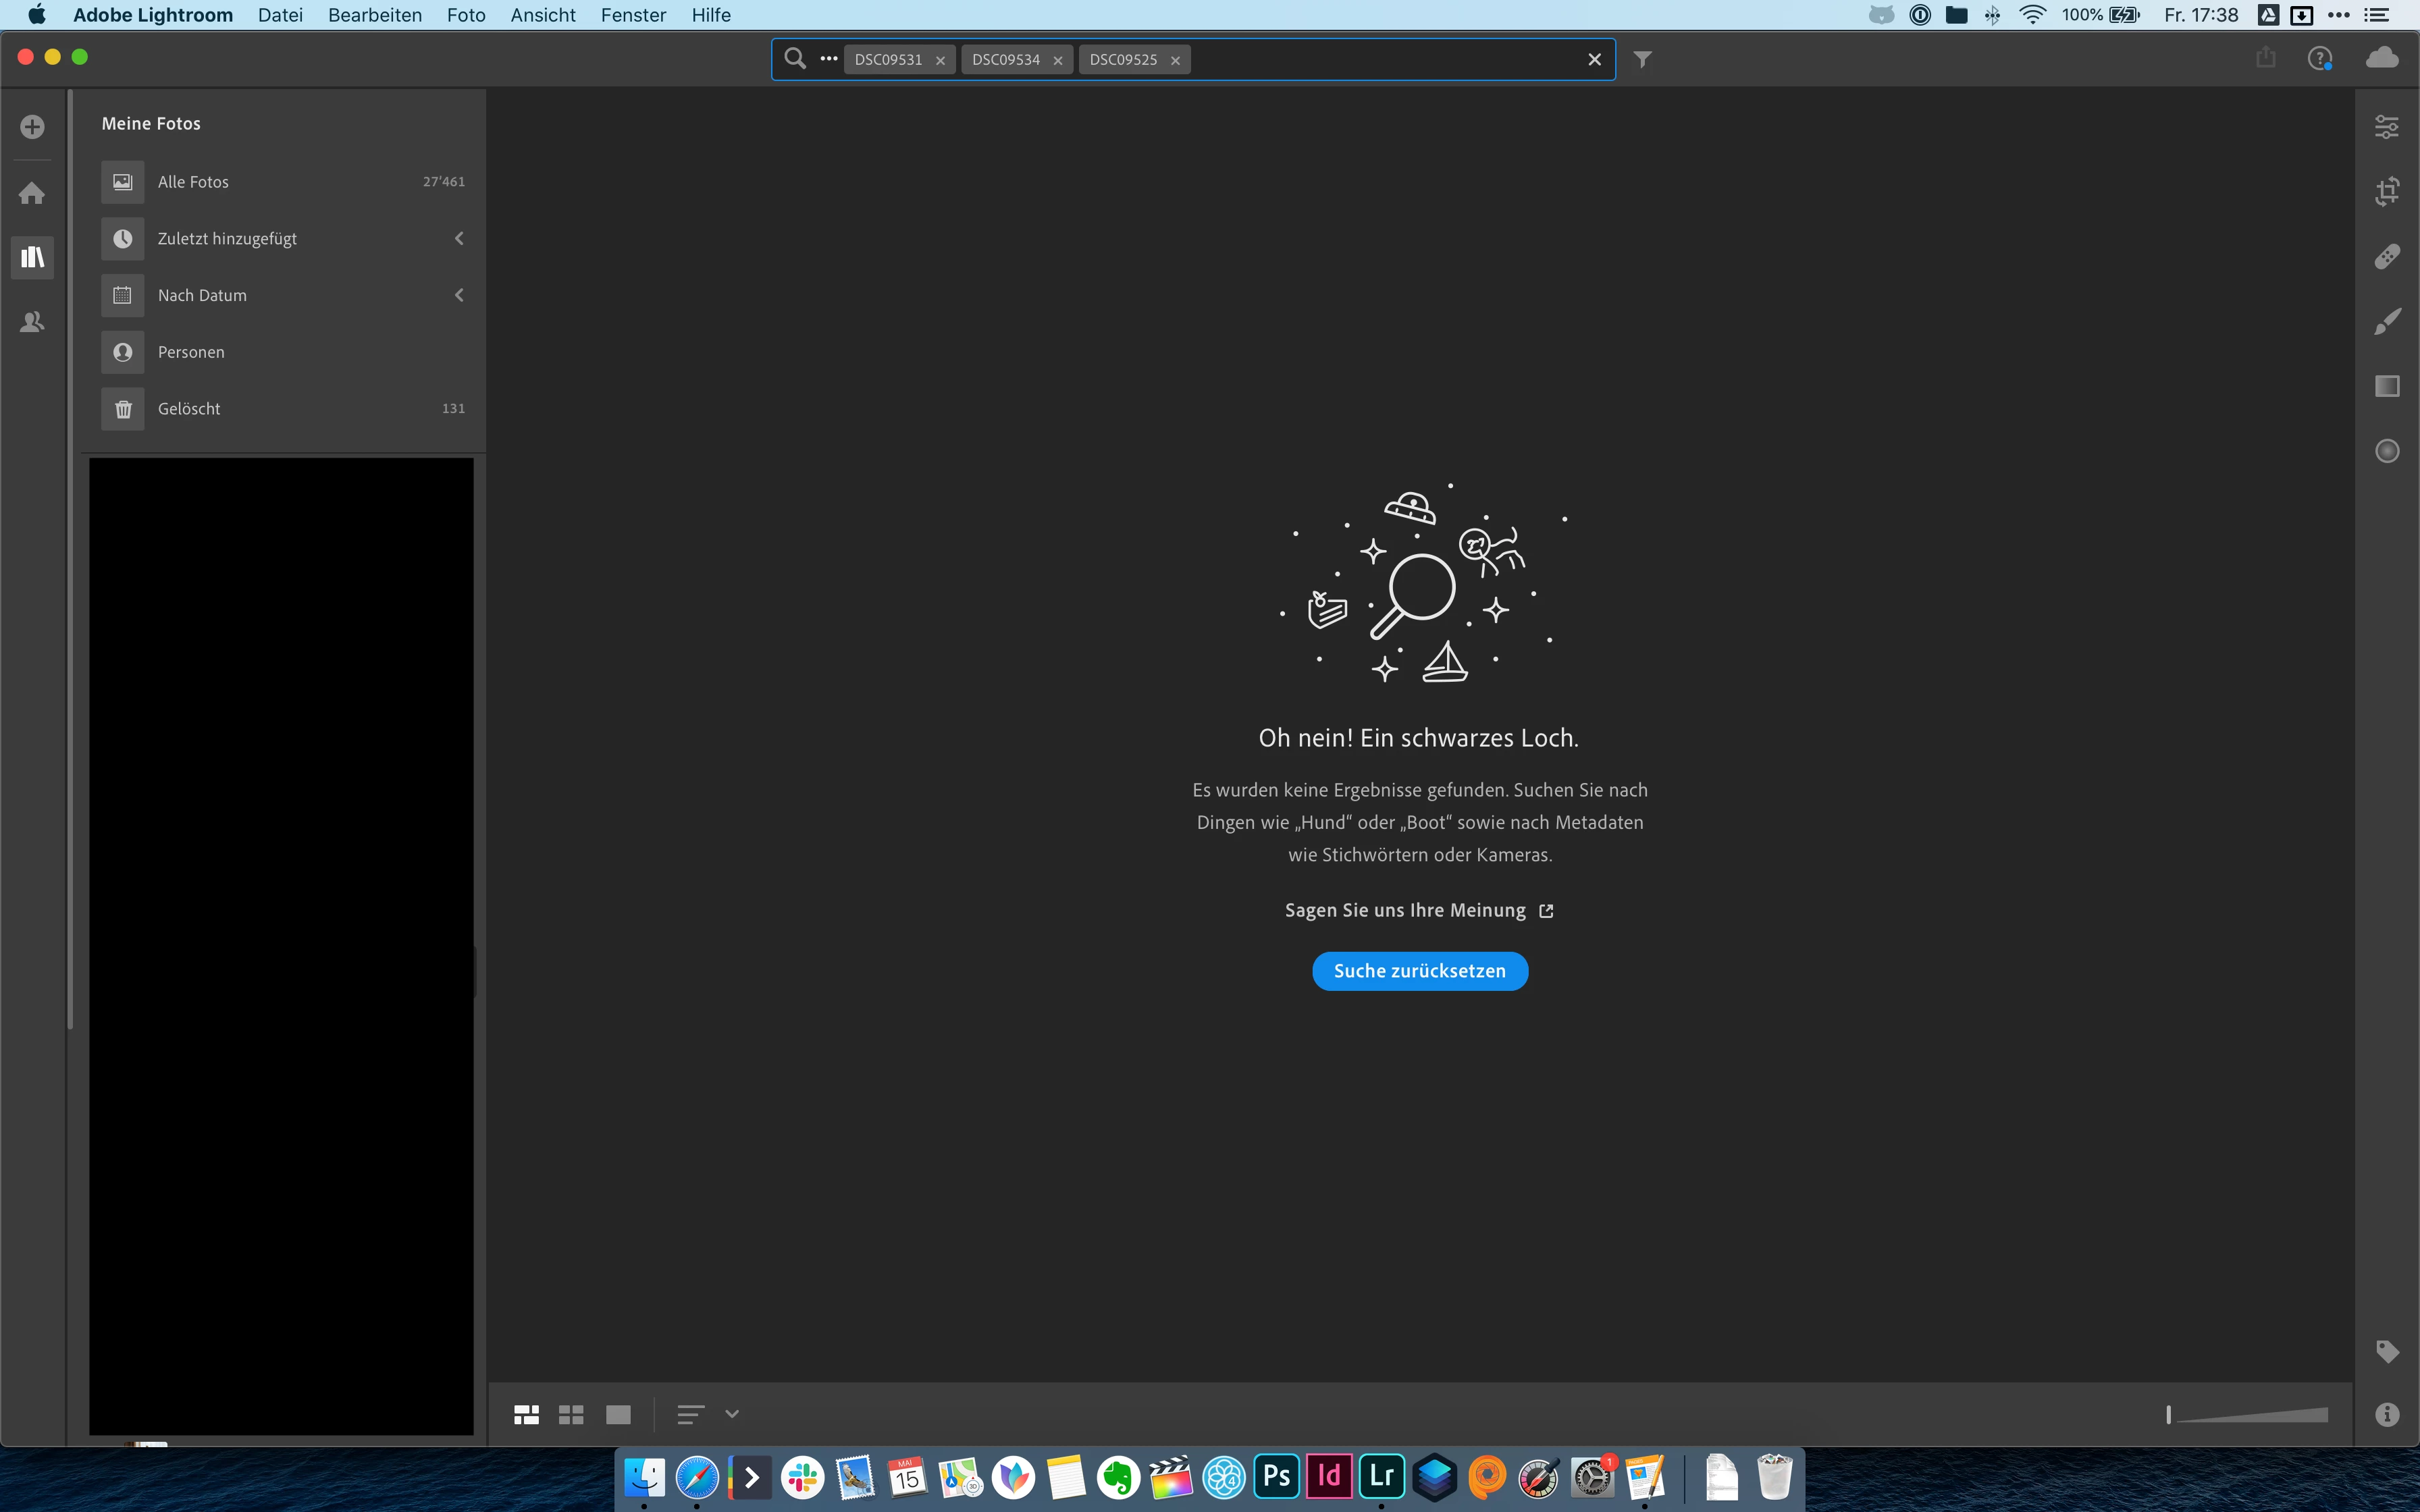2420x1512 pixels.
Task: Open the Foto menu
Action: coord(466,15)
